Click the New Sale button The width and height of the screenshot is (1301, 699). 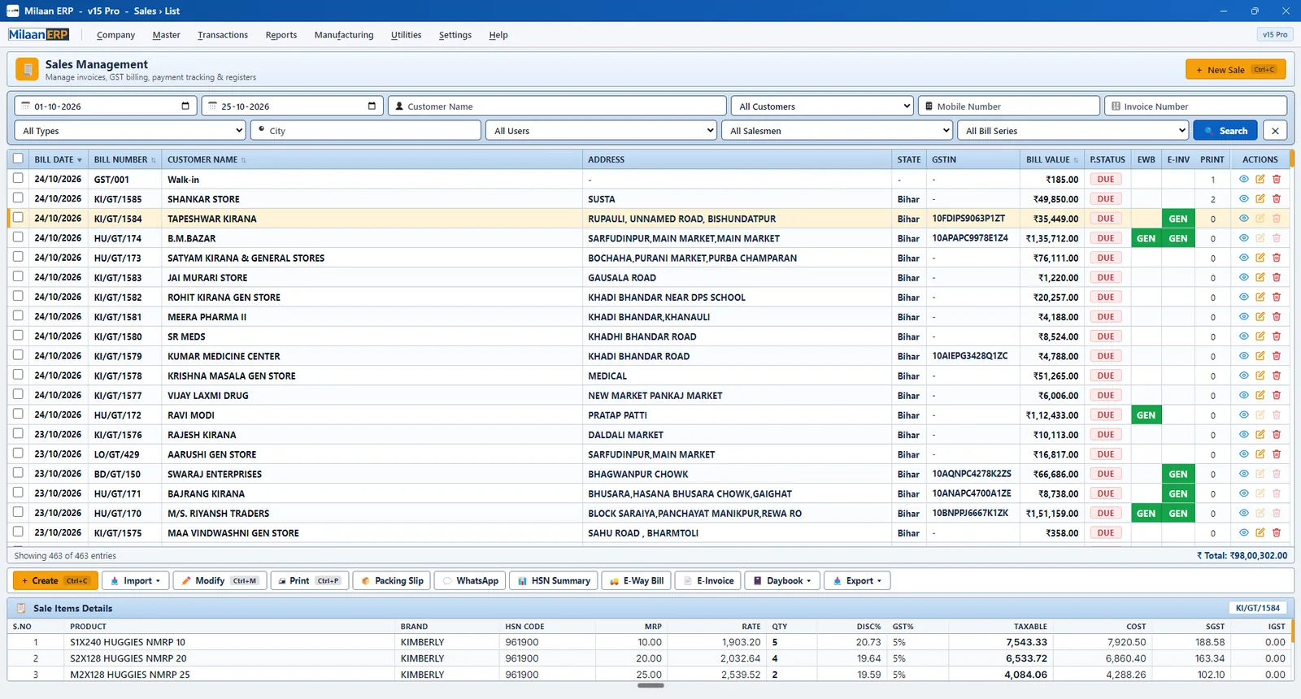point(1235,70)
